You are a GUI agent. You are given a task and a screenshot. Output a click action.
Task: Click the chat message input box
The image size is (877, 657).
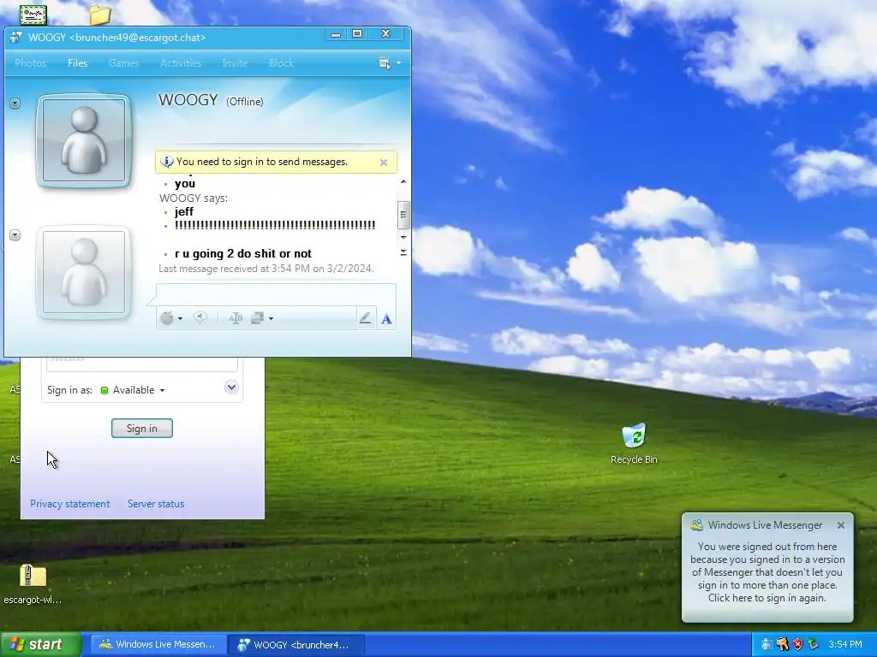(x=277, y=294)
